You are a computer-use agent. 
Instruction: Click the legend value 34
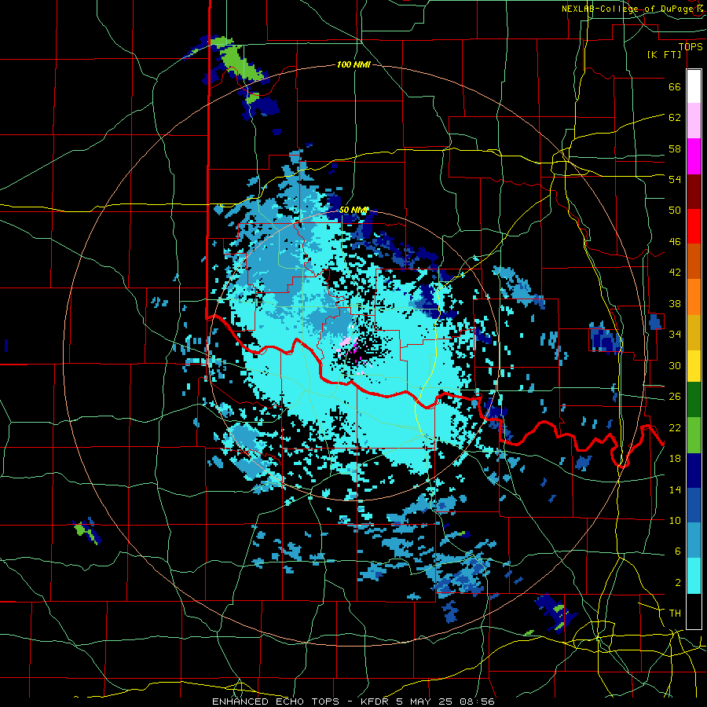(x=675, y=334)
